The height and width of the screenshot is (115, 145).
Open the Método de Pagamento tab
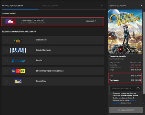click(12, 6)
